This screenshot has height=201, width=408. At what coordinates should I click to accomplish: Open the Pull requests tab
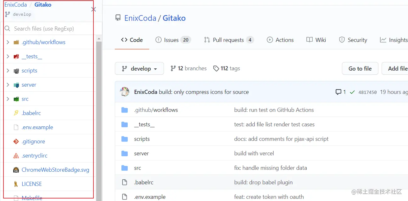(229, 40)
